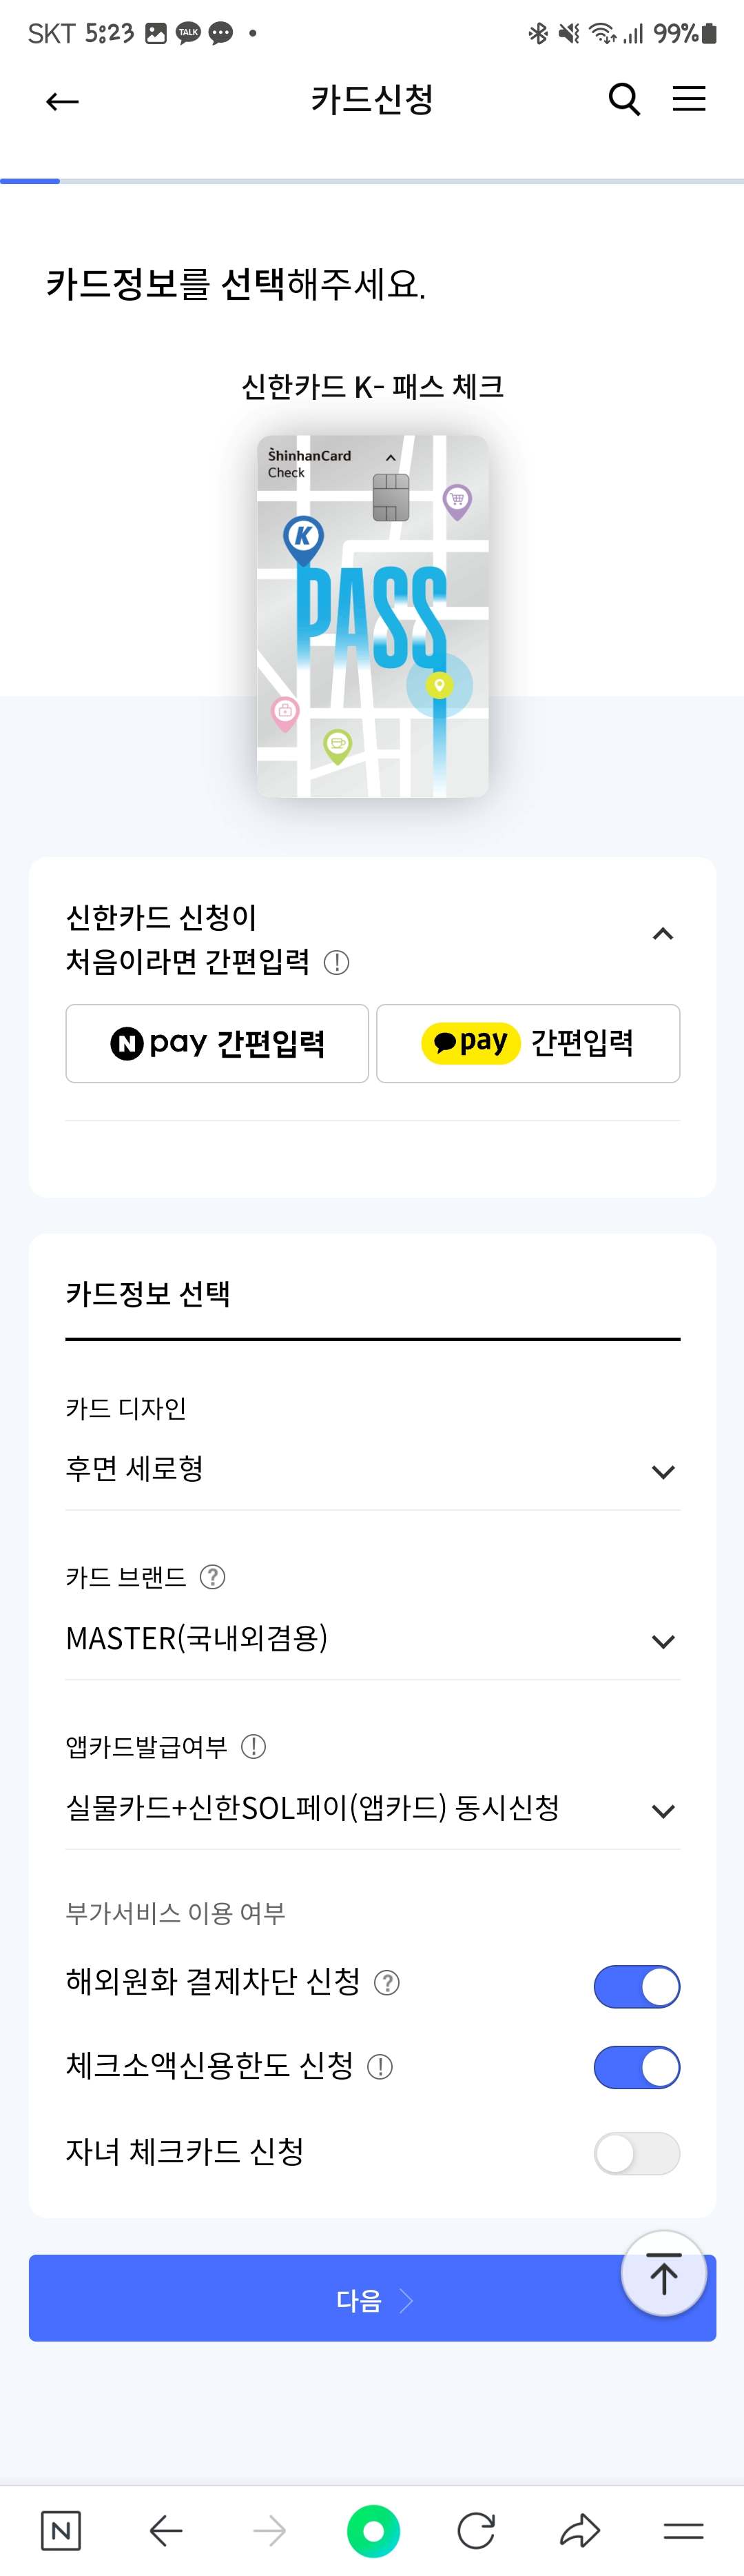Tap the back arrow in the header
744x2576 pixels.
[x=61, y=101]
